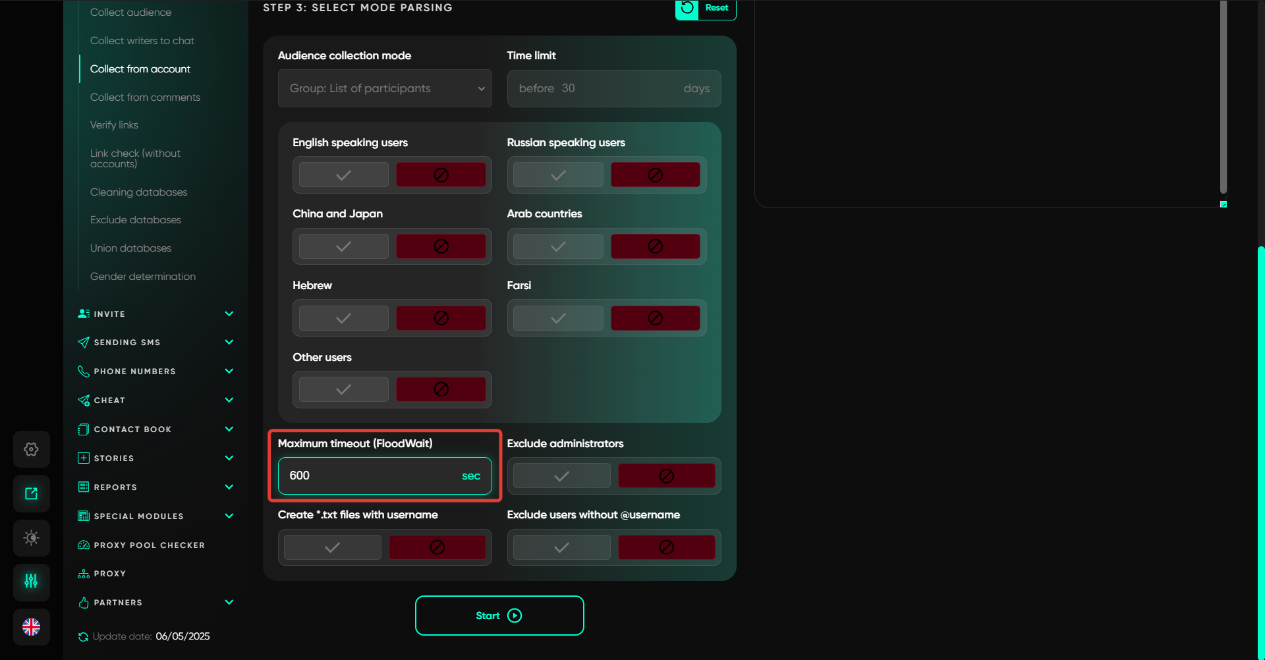Select Collect from comments menu item
The image size is (1265, 660).
[145, 97]
